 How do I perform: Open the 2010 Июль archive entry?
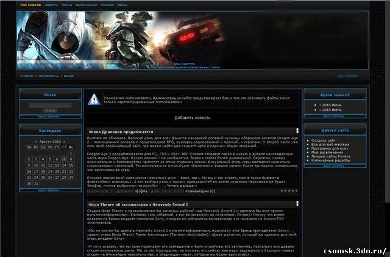[x=331, y=110]
